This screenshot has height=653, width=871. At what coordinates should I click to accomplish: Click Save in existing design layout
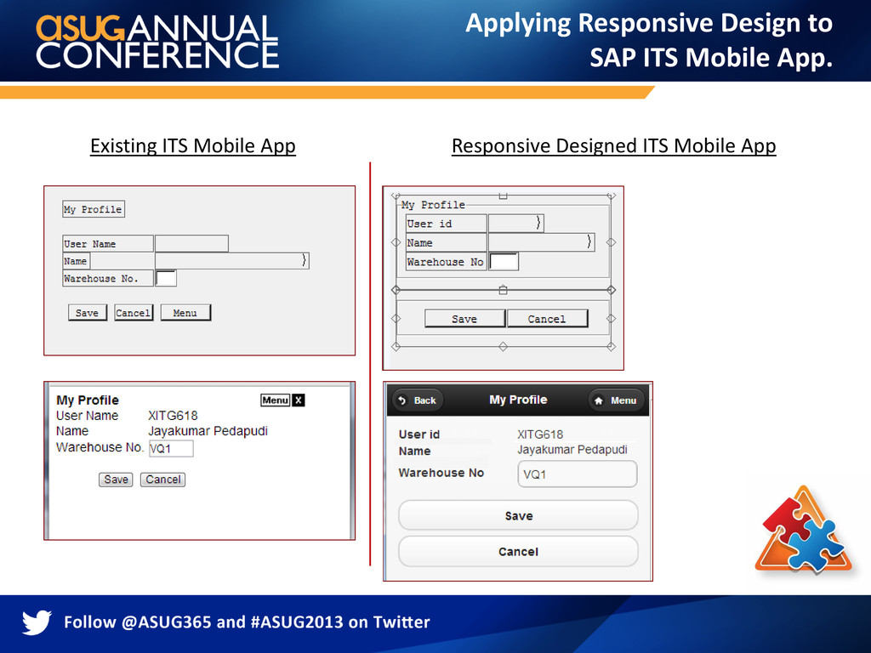pos(88,313)
